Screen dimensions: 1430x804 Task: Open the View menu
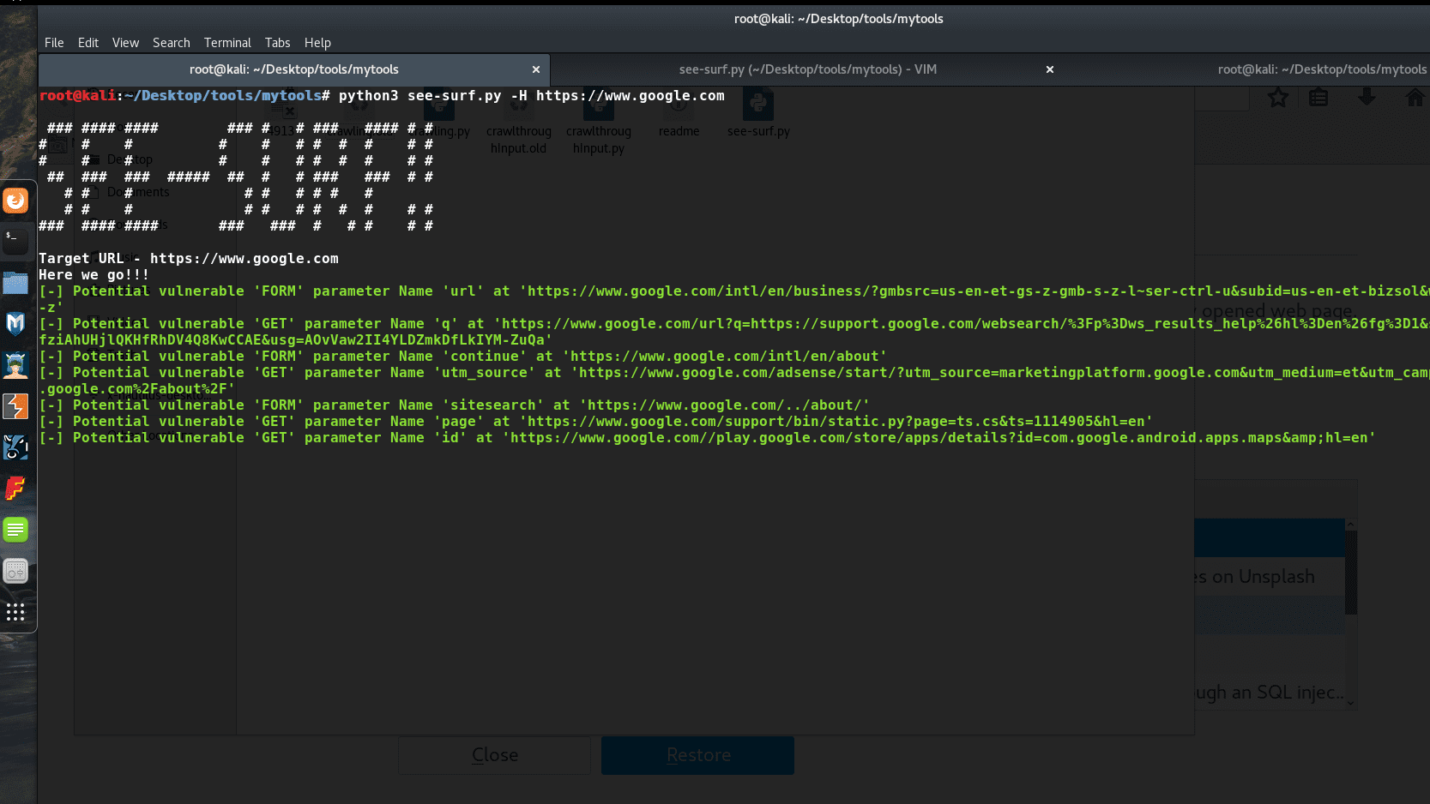coord(125,43)
